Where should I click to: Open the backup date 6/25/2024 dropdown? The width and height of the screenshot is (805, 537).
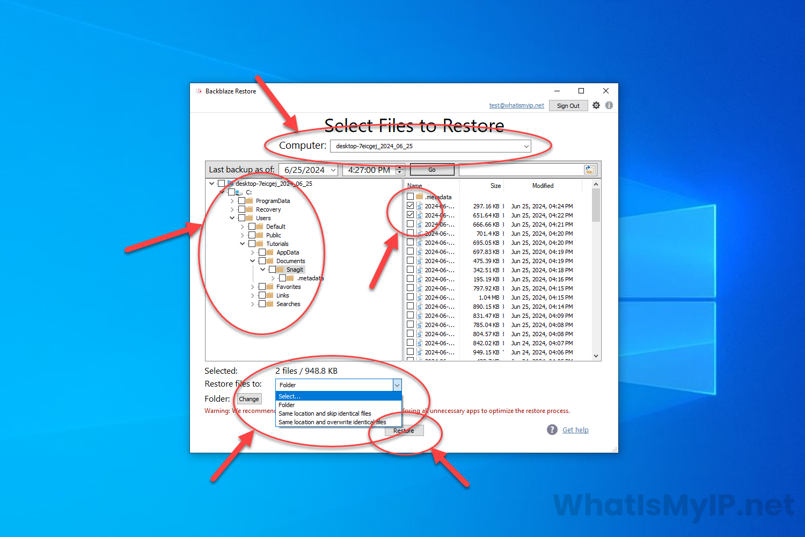[x=333, y=170]
